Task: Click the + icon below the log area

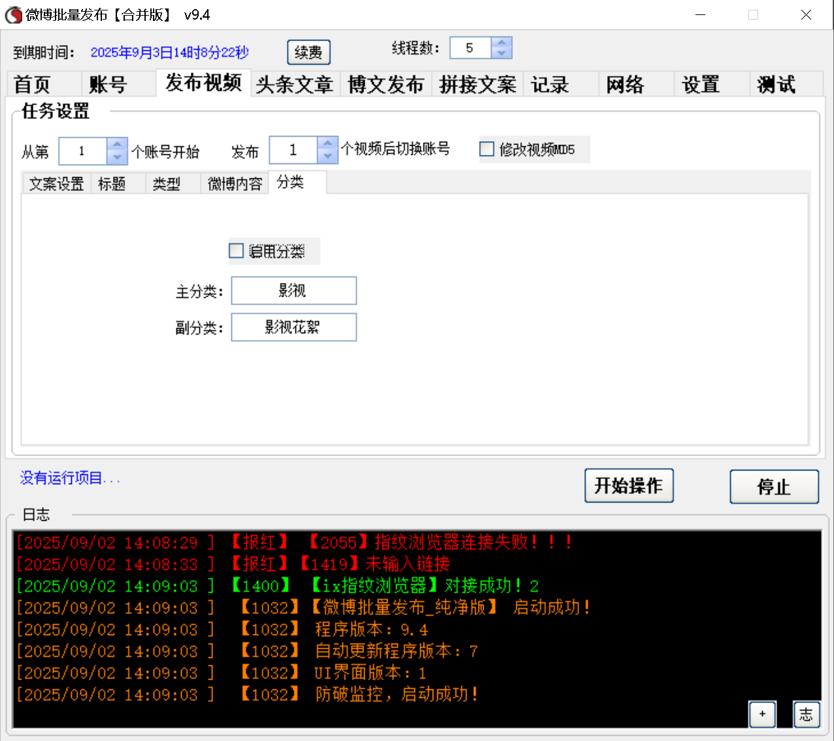Action: pyautogui.click(x=762, y=714)
